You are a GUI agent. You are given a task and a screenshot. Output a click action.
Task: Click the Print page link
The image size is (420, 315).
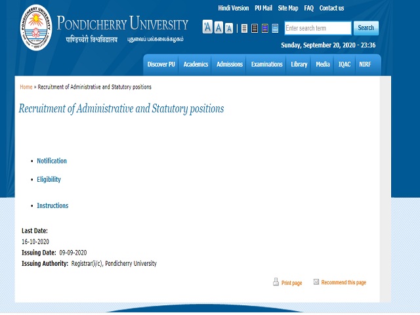(x=291, y=283)
